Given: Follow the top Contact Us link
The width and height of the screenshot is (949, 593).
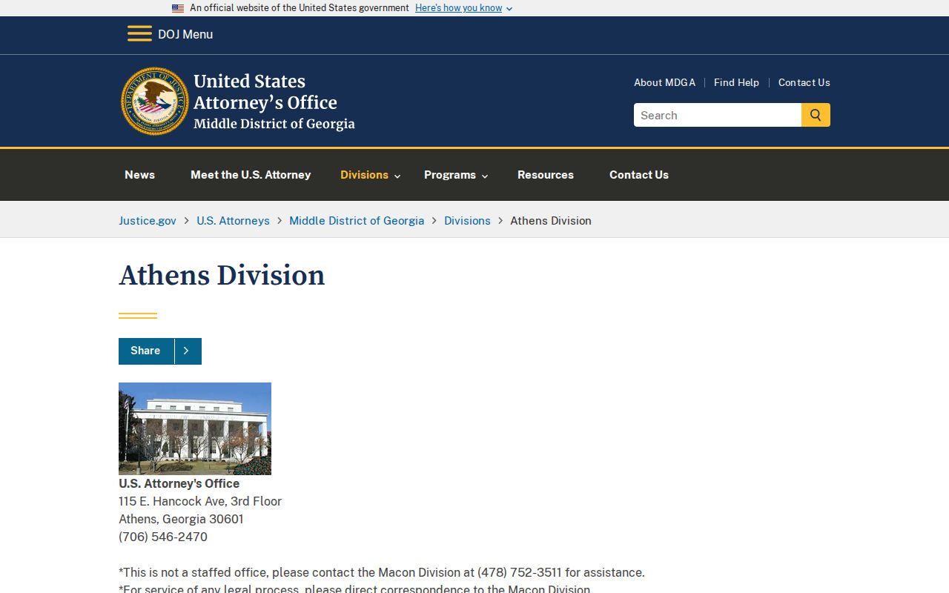Looking at the screenshot, I should point(804,82).
